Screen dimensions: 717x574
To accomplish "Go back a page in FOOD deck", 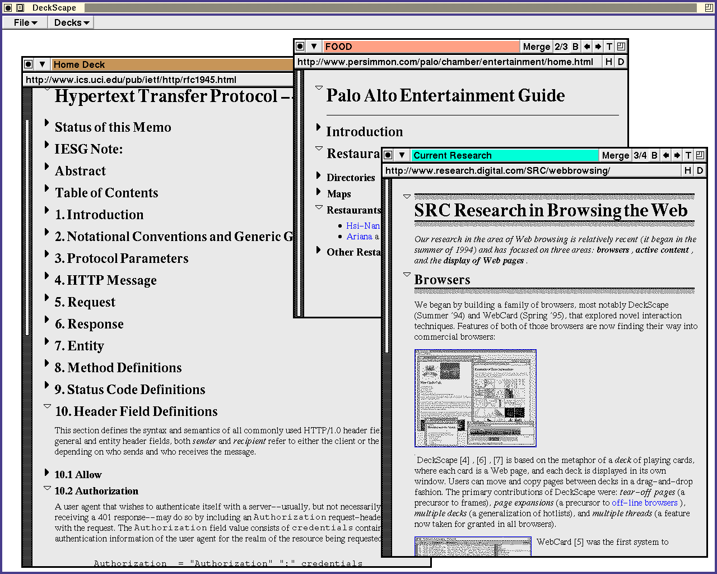I will click(x=586, y=47).
